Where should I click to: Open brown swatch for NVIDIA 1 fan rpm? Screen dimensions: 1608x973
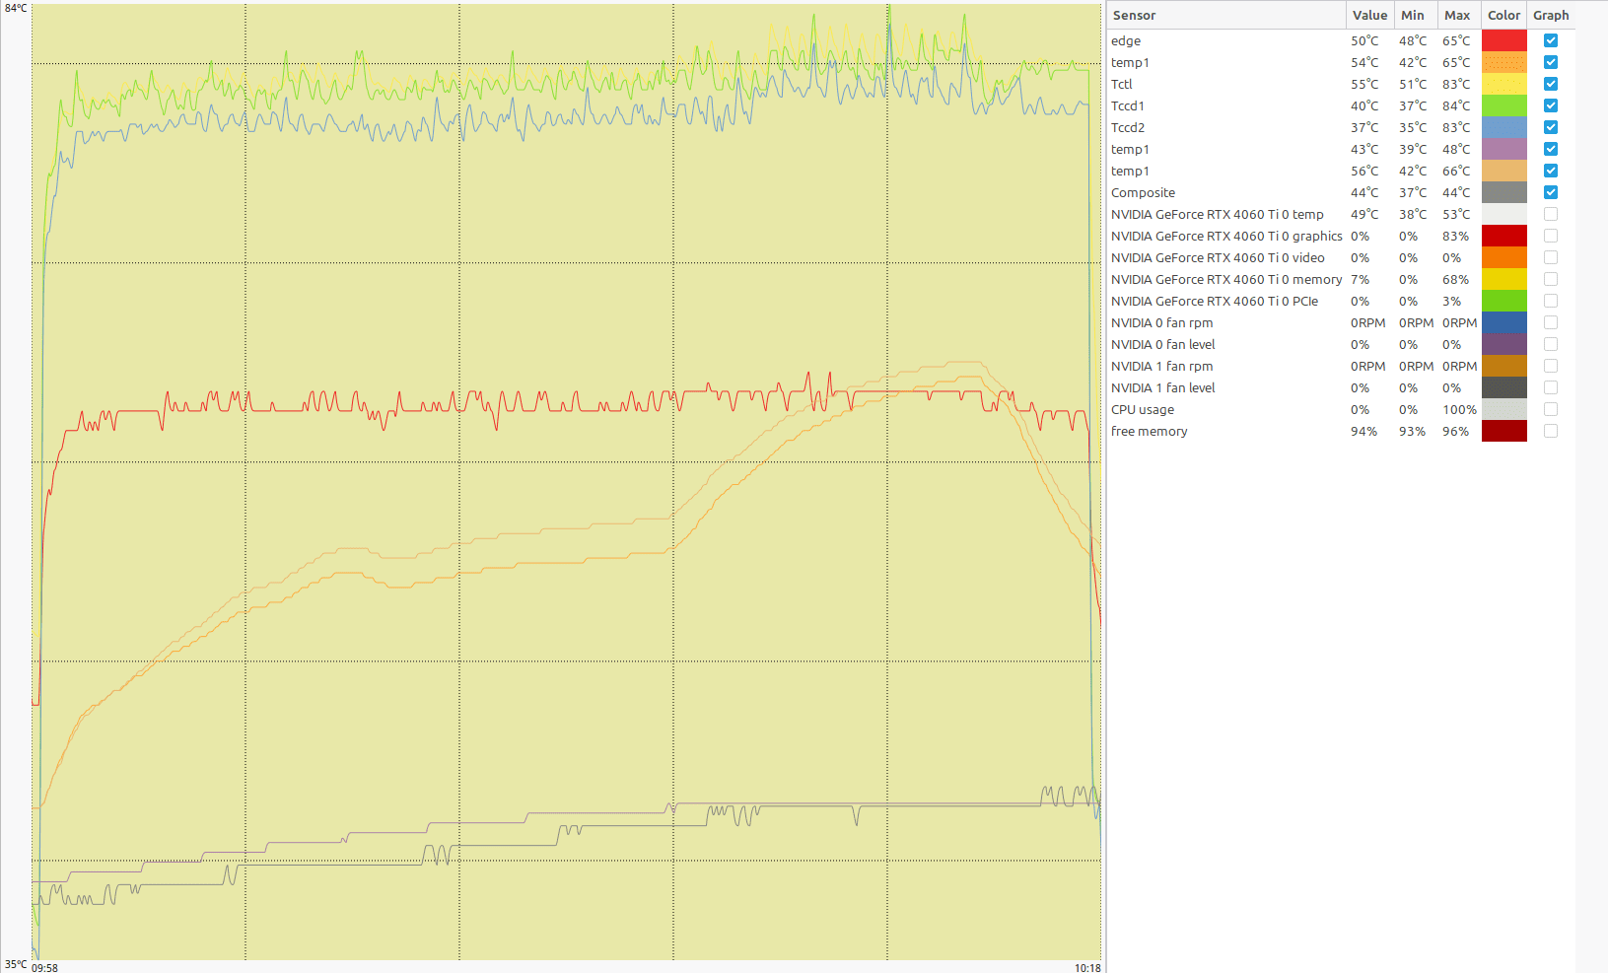1503,366
